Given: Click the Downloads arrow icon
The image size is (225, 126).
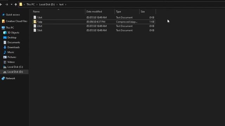Looking at the screenshot, I should point(5,47).
